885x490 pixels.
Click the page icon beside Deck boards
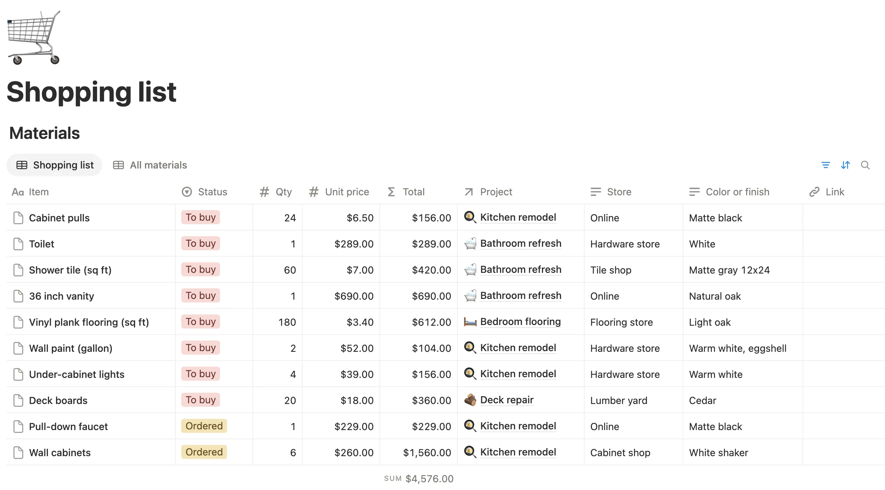click(x=18, y=400)
